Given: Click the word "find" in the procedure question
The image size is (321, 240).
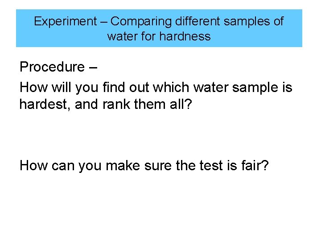Looking at the screenshot, I should pos(114,87).
